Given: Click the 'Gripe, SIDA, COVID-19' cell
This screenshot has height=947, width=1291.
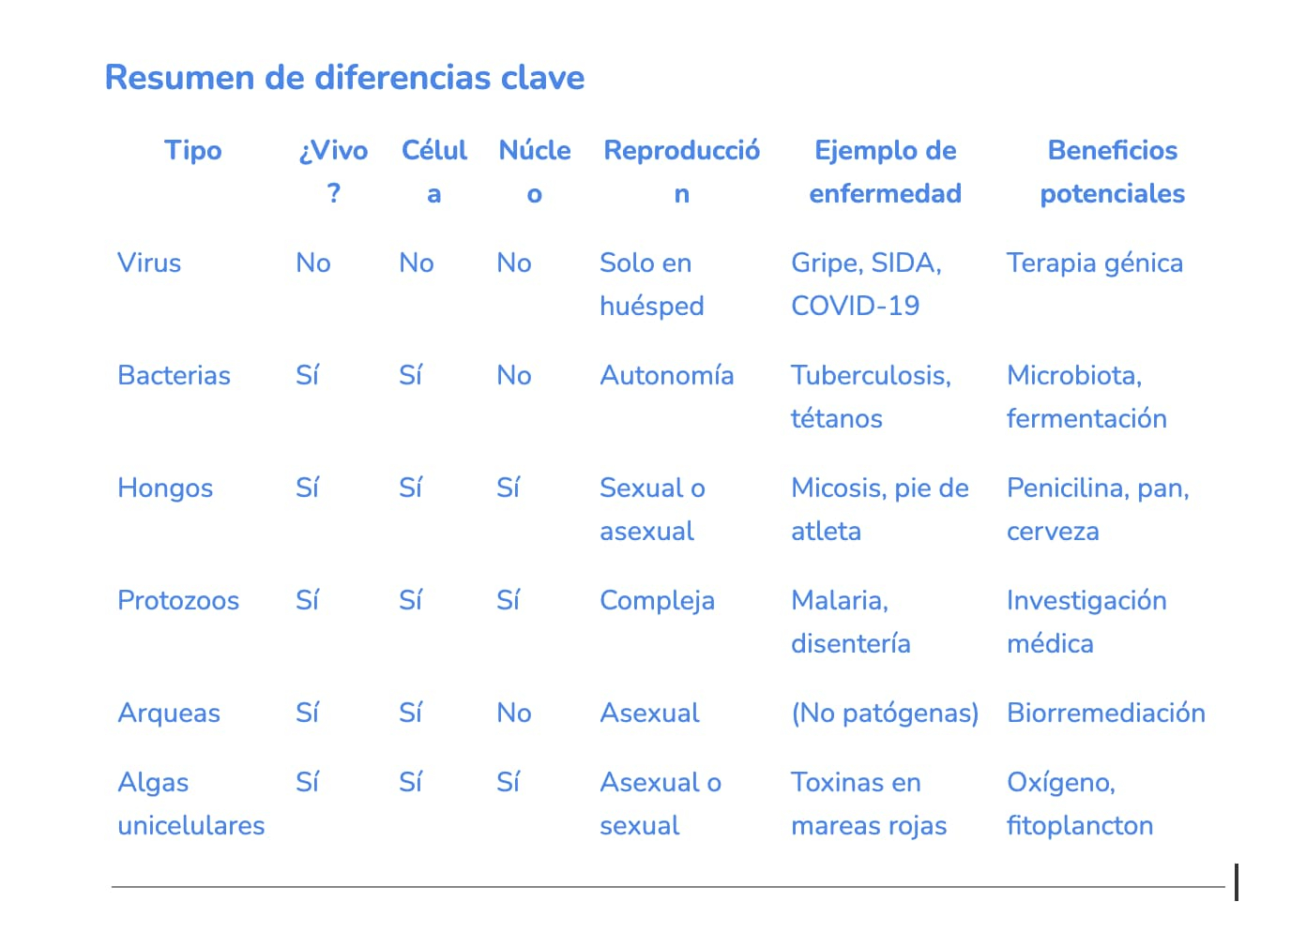Looking at the screenshot, I should coord(865,284).
